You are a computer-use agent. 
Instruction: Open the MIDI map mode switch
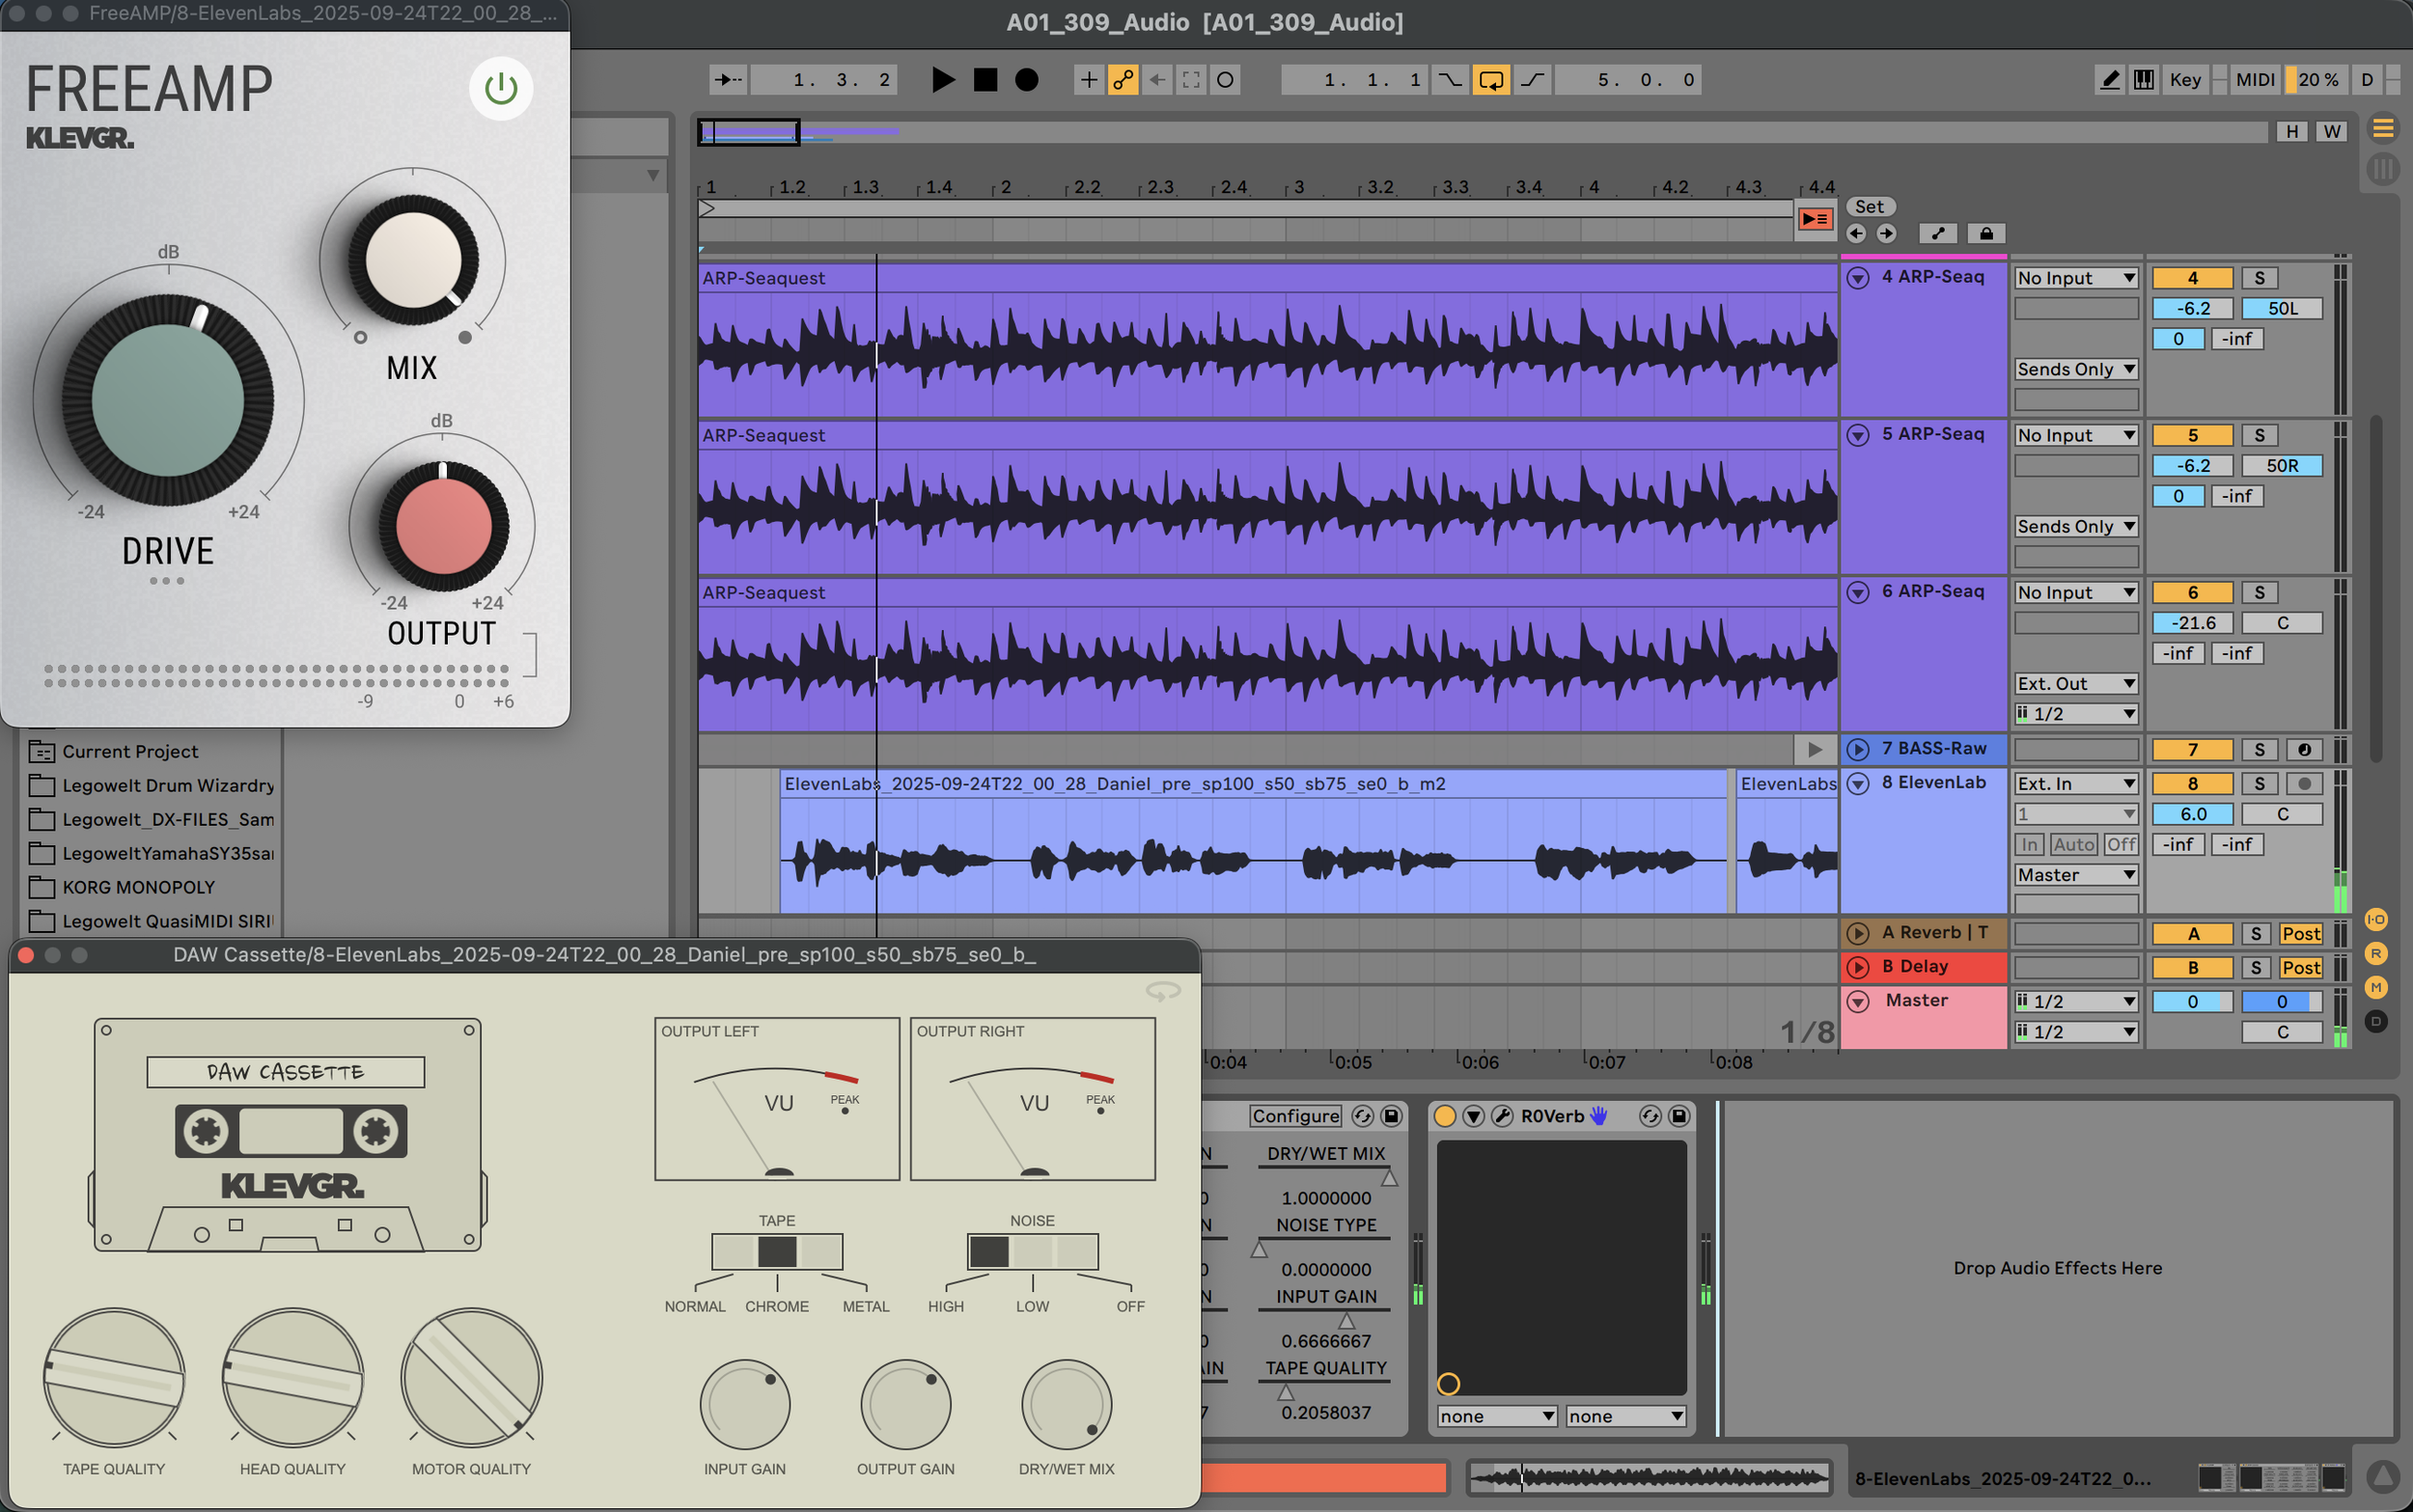click(2254, 80)
